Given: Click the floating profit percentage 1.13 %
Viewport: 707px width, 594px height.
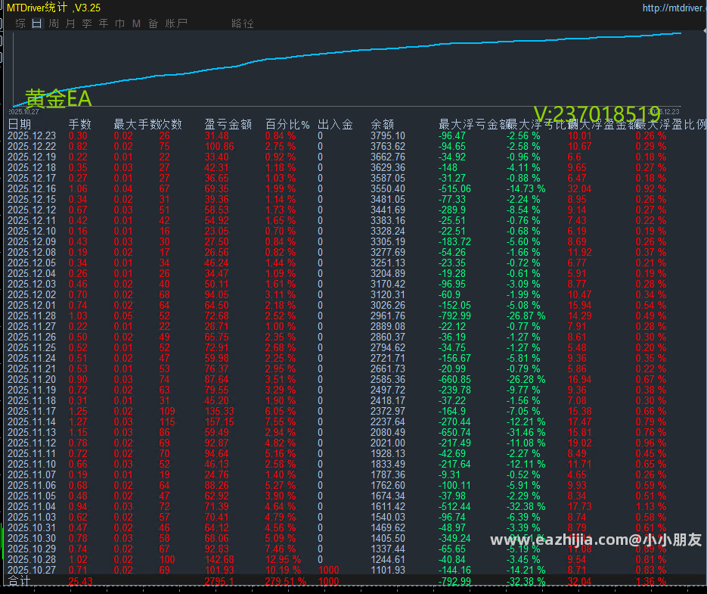Looking at the screenshot, I should 650,506.
